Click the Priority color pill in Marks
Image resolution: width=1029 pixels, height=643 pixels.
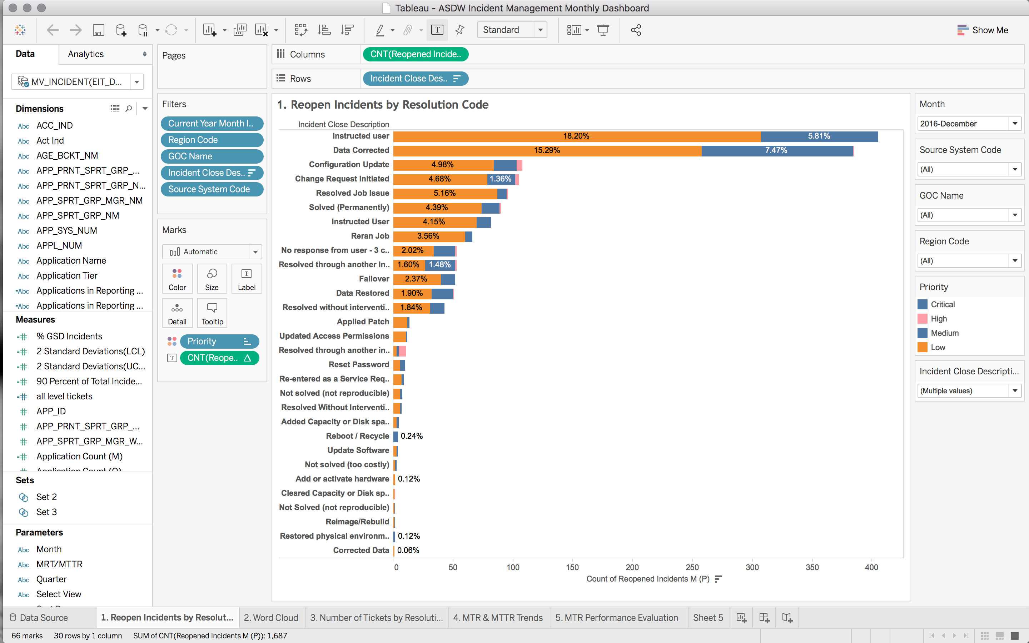tap(219, 341)
